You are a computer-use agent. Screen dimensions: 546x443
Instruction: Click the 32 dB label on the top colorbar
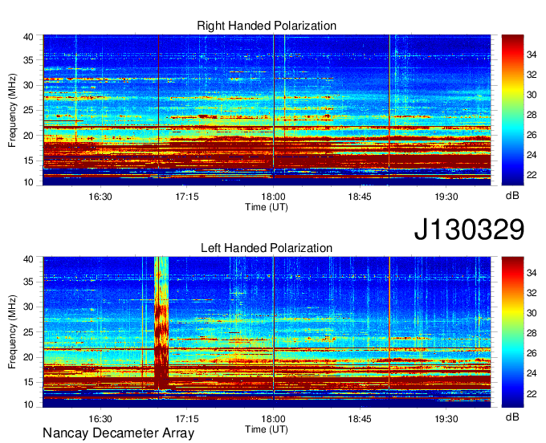click(532, 75)
